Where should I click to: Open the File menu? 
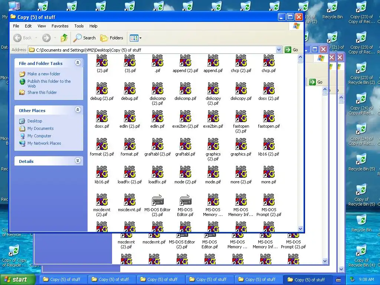(16, 26)
